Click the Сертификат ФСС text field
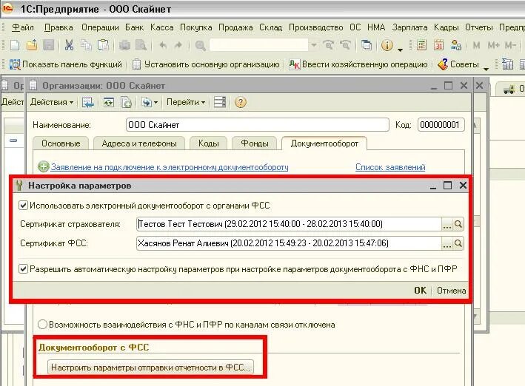The height and width of the screenshot is (386, 525). click(x=289, y=243)
